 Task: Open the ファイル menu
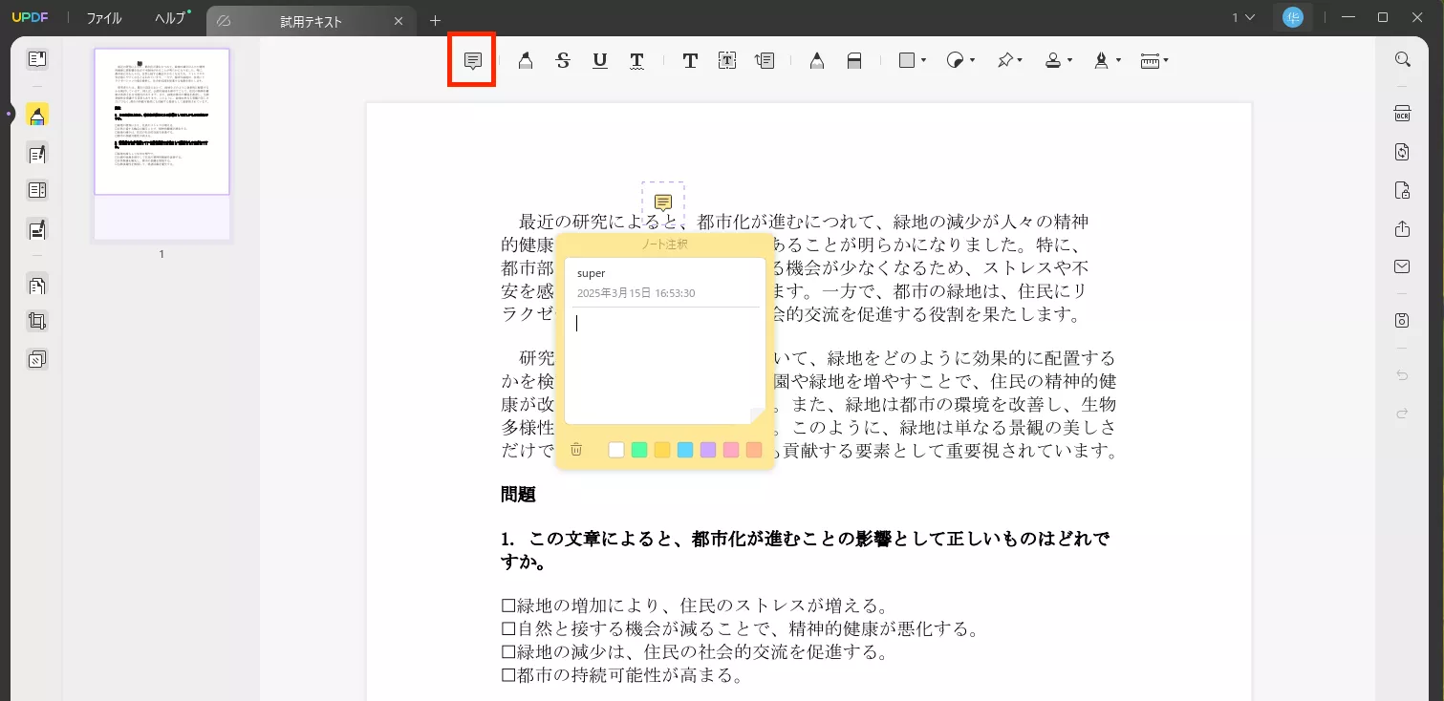click(x=104, y=18)
